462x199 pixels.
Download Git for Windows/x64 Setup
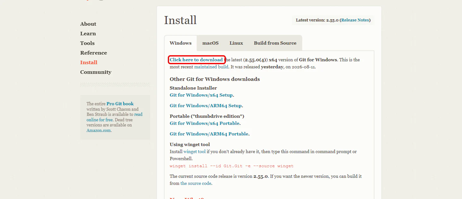tap(201, 95)
